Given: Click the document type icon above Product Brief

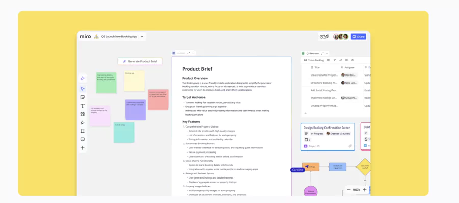Looking at the screenshot, I should [x=174, y=53].
